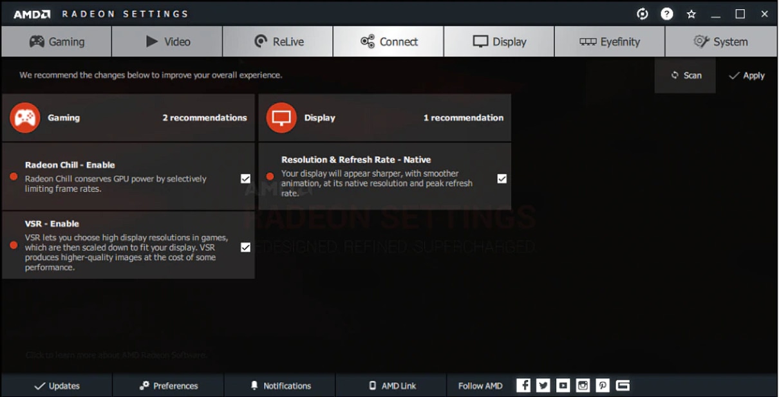
Task: Select the Connect tab
Action: click(x=388, y=42)
